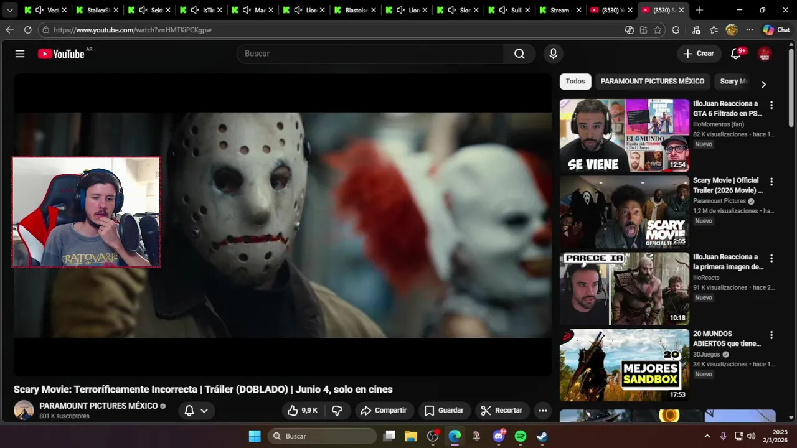Image resolution: width=797 pixels, height=448 pixels.
Task: Switch to the Stream browser tab
Action: click(560, 10)
